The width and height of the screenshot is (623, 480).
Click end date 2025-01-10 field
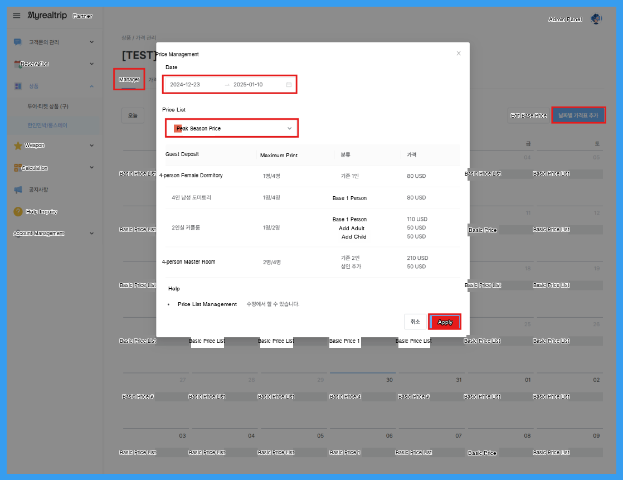tap(248, 85)
